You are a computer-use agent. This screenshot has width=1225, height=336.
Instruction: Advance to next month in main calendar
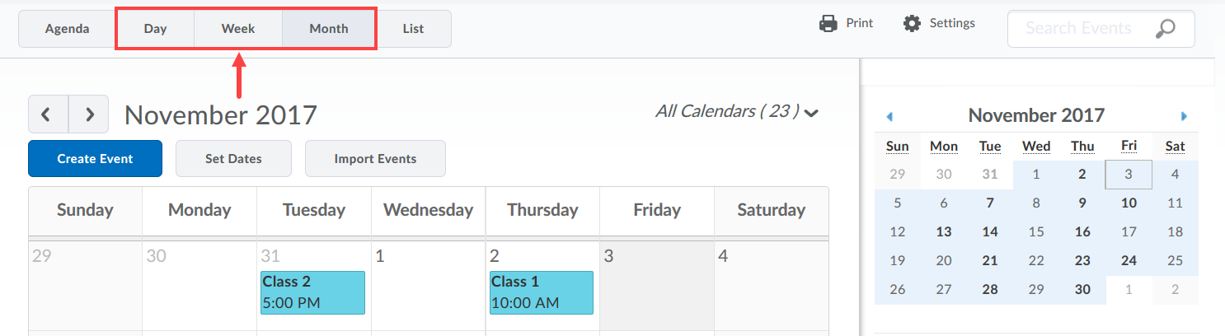coord(89,114)
